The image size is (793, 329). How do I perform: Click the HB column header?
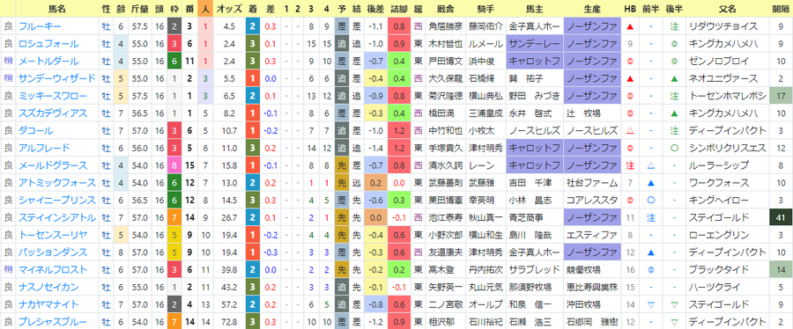[x=630, y=9]
